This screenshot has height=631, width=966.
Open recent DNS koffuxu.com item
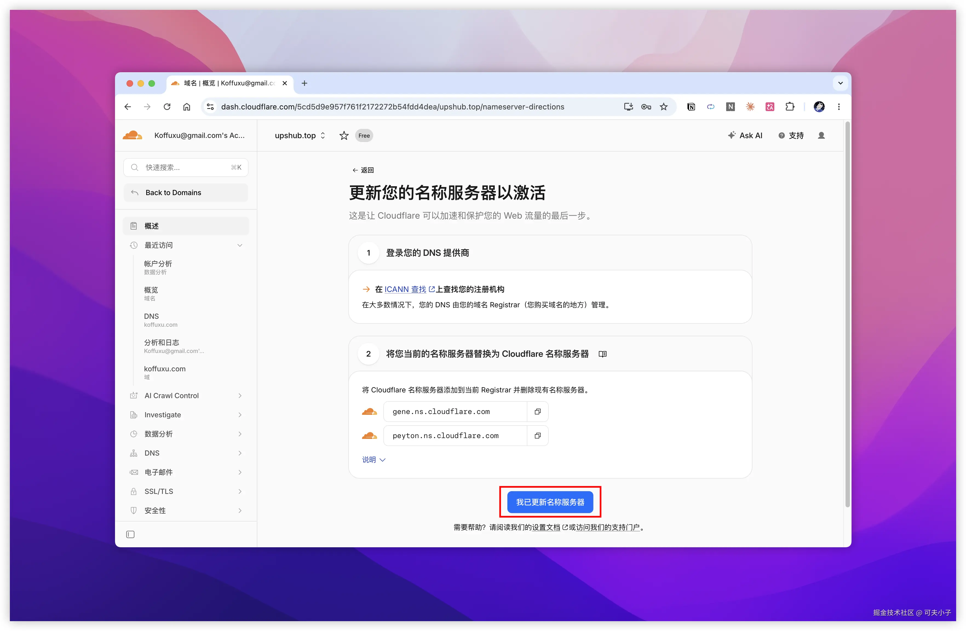[161, 320]
